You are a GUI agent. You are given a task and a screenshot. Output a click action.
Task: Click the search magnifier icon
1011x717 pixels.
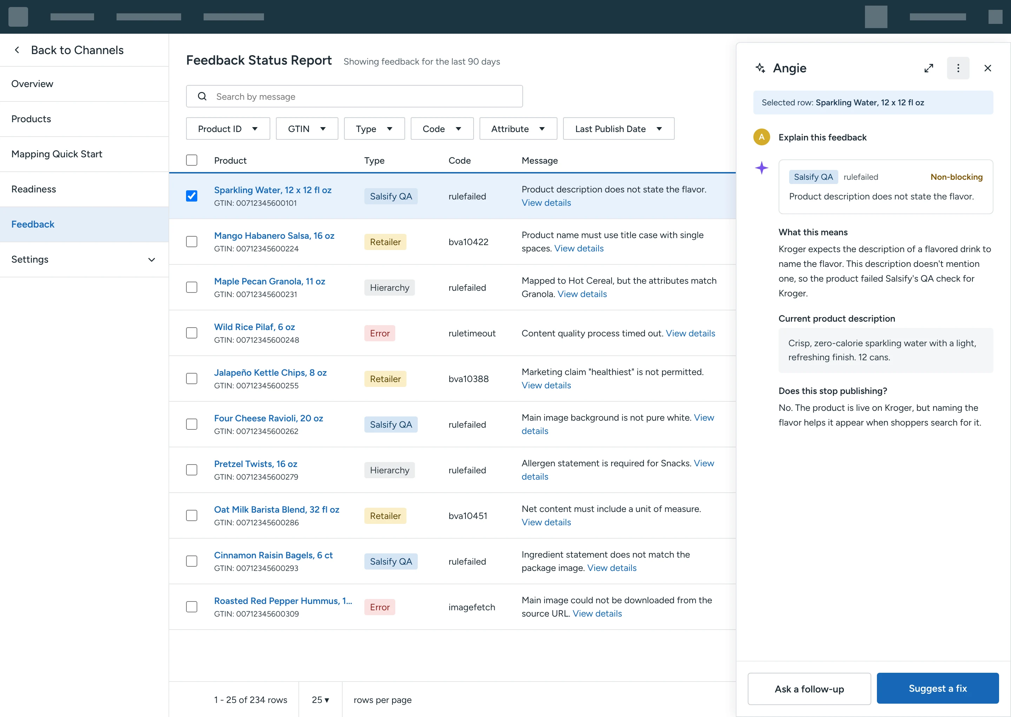[x=202, y=96]
